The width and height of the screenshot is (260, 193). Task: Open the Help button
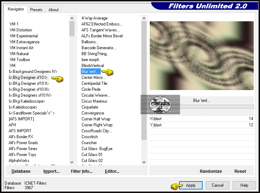point(244,185)
